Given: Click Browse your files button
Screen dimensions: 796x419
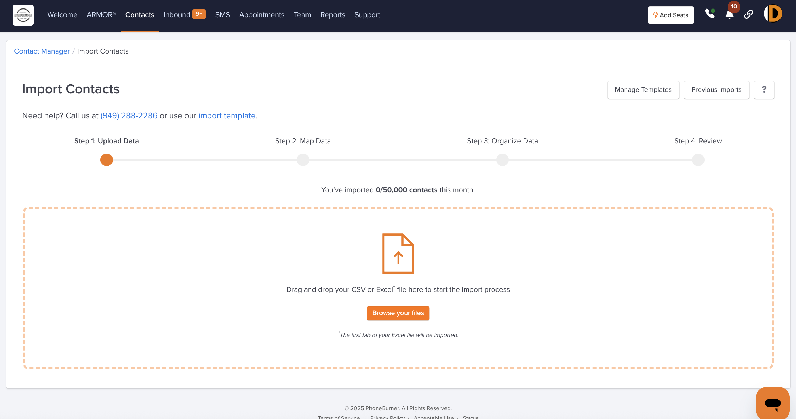Looking at the screenshot, I should [x=398, y=313].
